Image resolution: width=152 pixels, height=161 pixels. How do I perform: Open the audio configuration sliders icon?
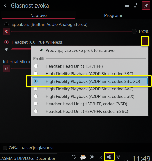(x=136, y=5)
